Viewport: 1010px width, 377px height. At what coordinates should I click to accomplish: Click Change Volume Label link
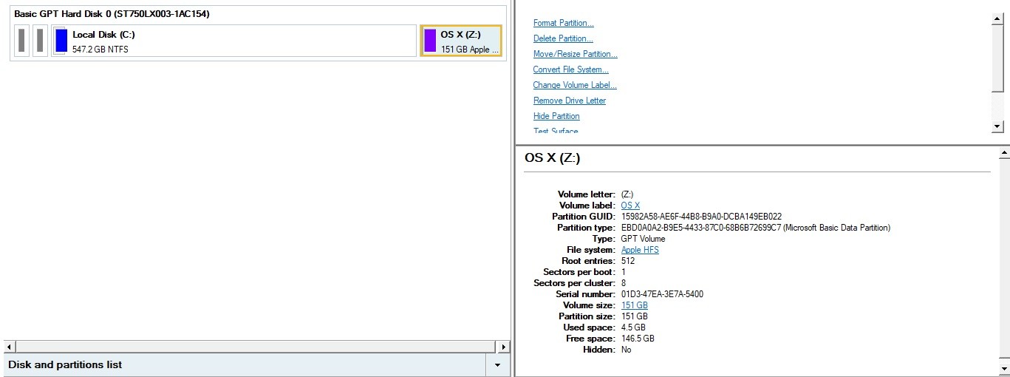pyautogui.click(x=574, y=85)
